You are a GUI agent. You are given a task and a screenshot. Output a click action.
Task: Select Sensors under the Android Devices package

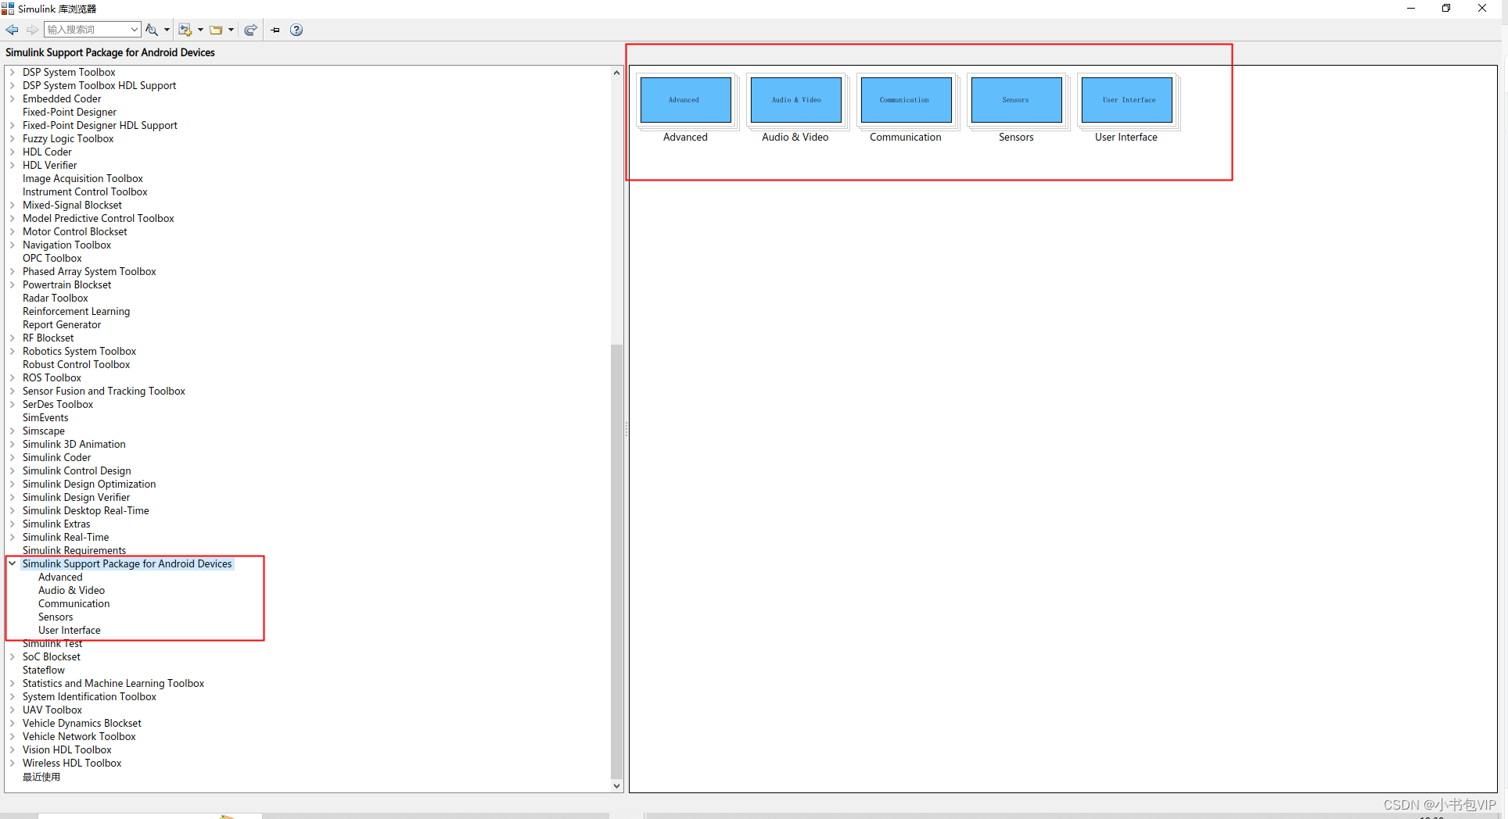pos(55,617)
